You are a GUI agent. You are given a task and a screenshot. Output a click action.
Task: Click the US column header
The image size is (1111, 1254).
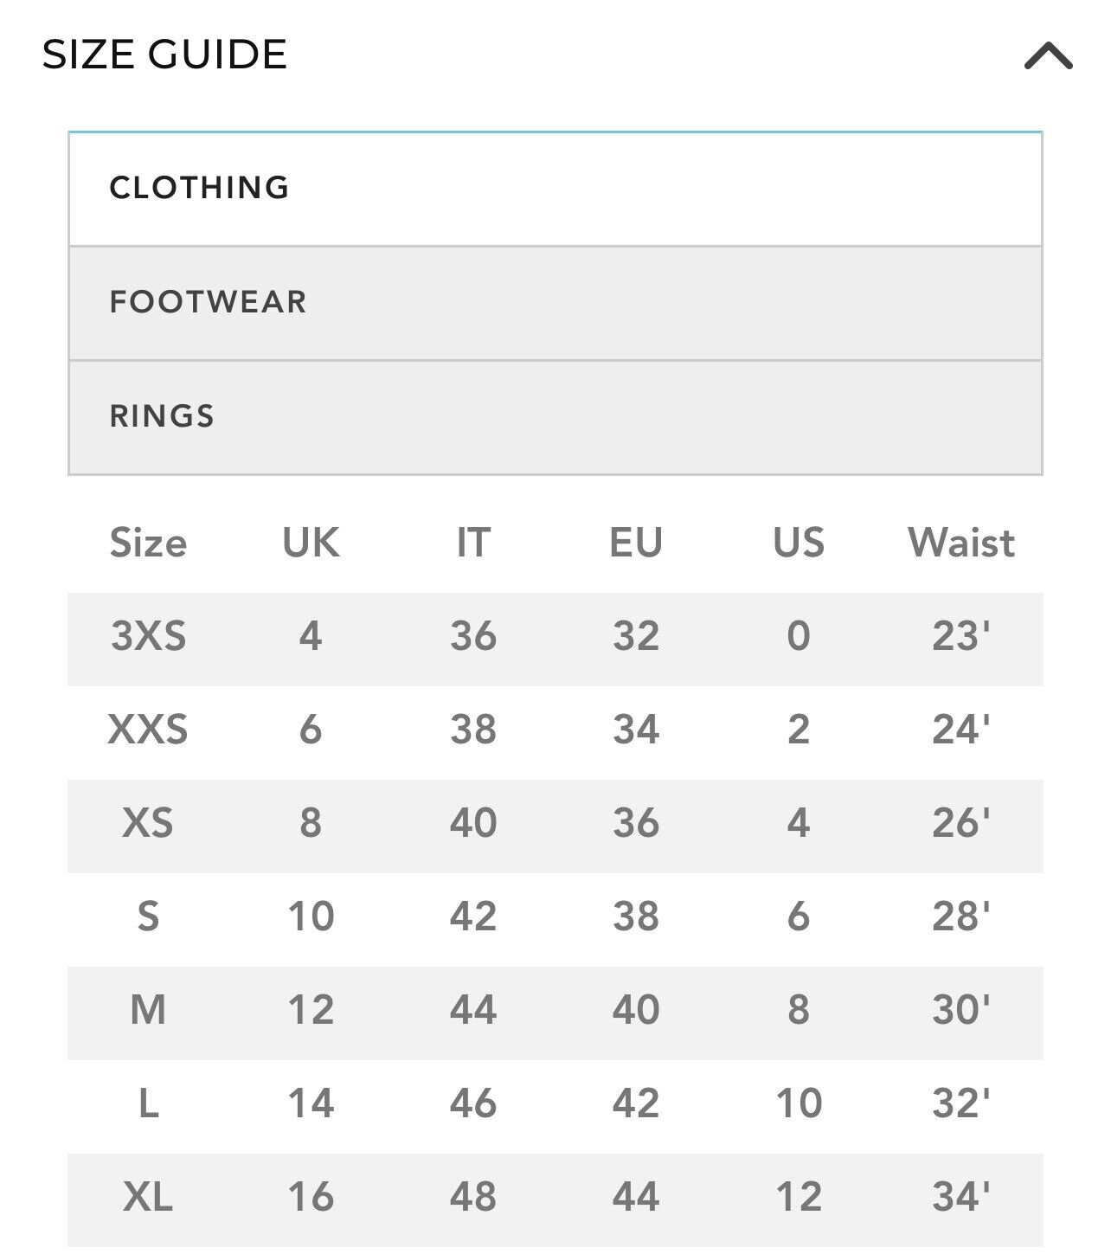(799, 543)
